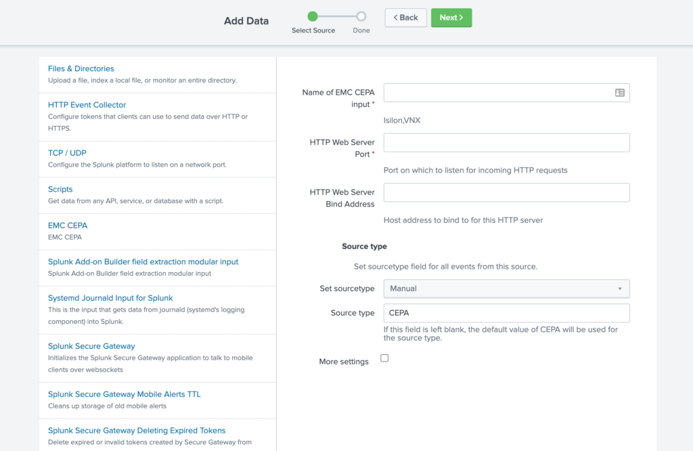Open Splunk Secure Gateway source
This screenshot has height=451, width=693.
pyautogui.click(x=91, y=346)
